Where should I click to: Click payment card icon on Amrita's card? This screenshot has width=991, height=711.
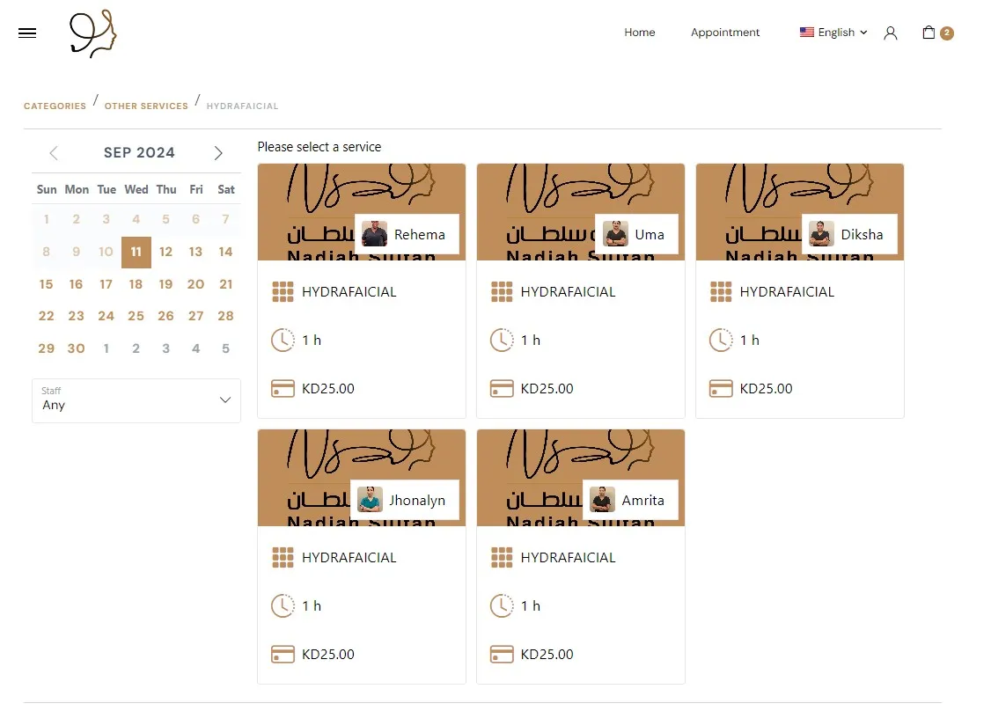click(502, 654)
